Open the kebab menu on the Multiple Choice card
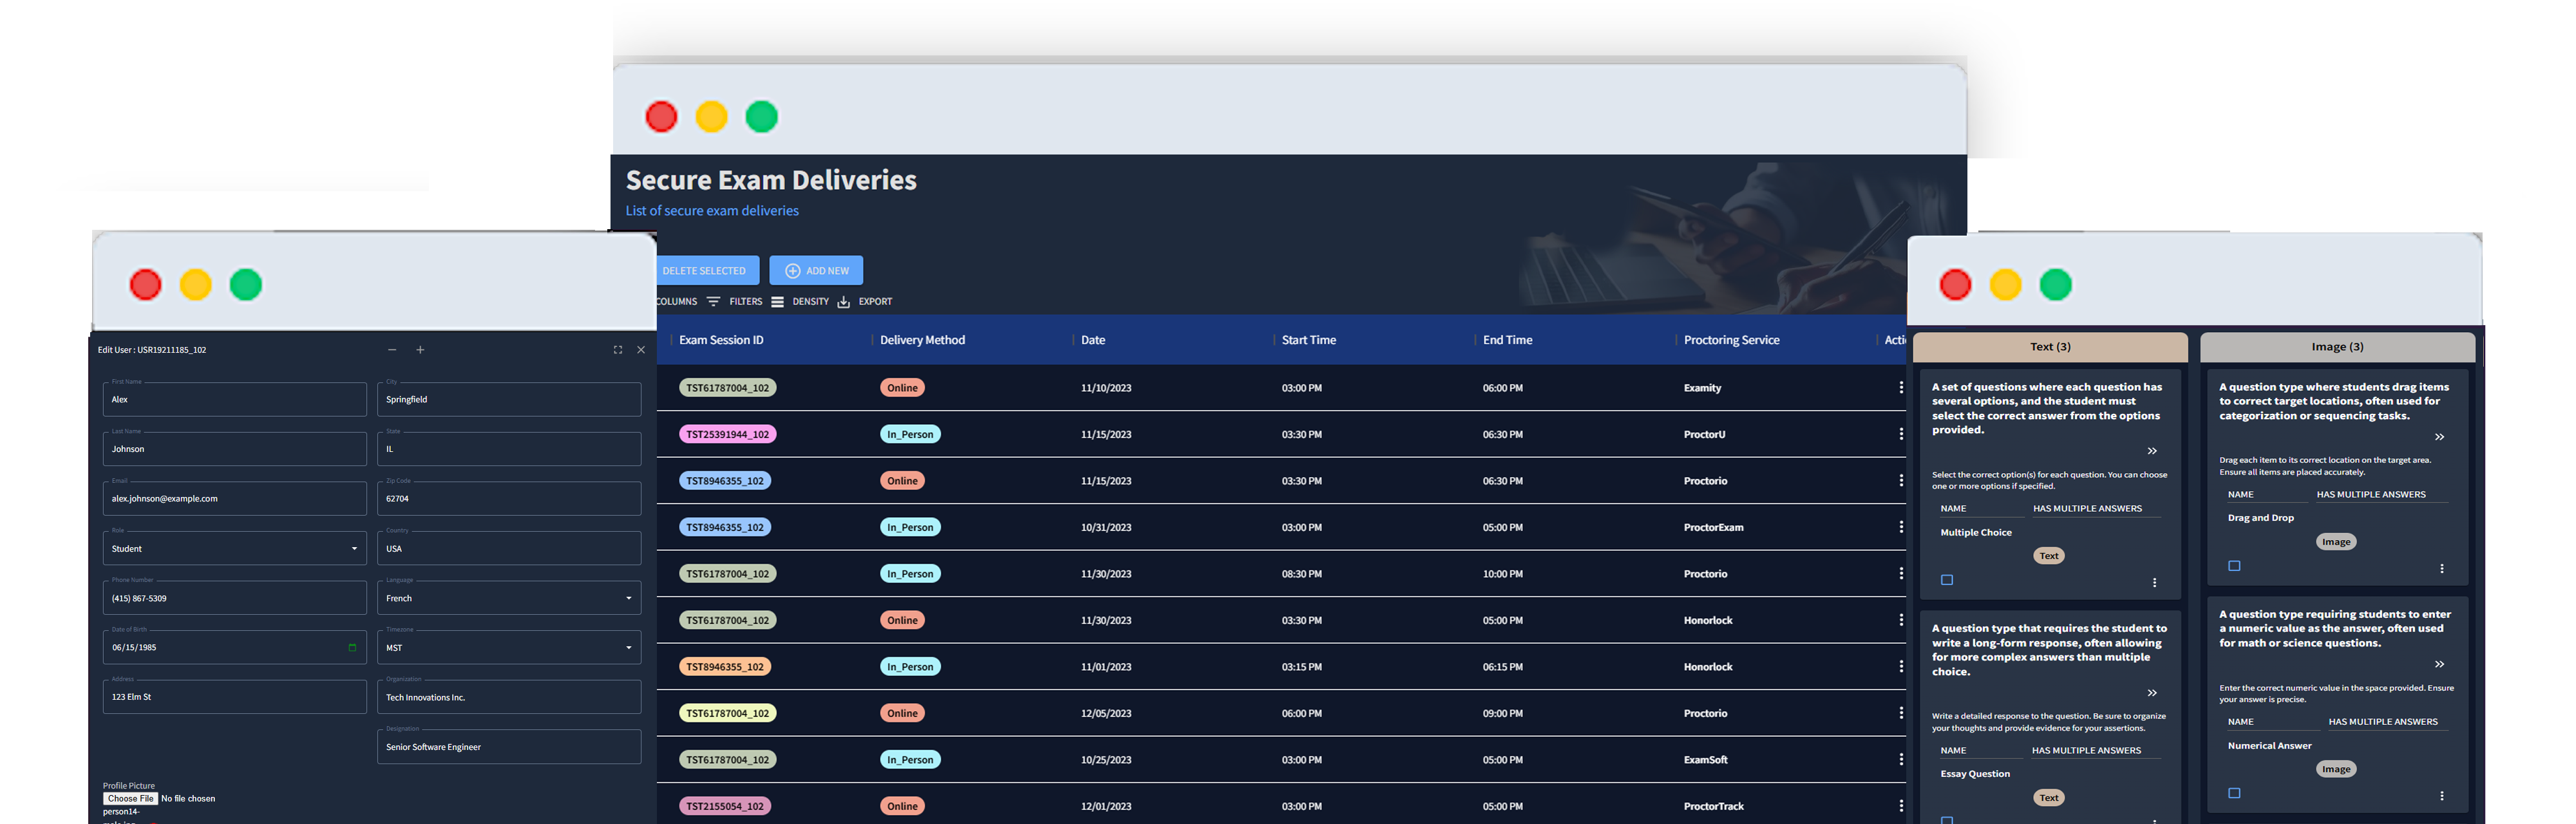 click(x=2156, y=582)
